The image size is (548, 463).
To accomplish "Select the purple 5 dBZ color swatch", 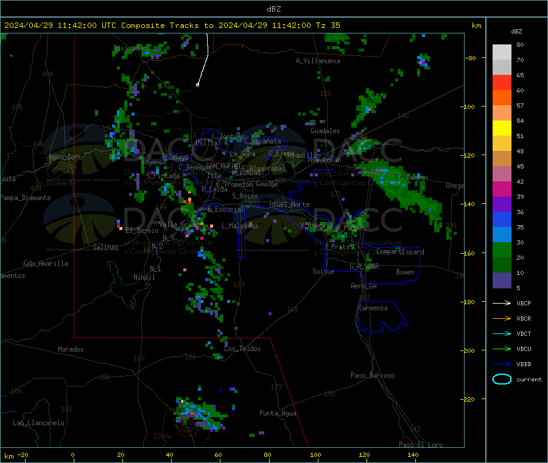I will pos(502,280).
